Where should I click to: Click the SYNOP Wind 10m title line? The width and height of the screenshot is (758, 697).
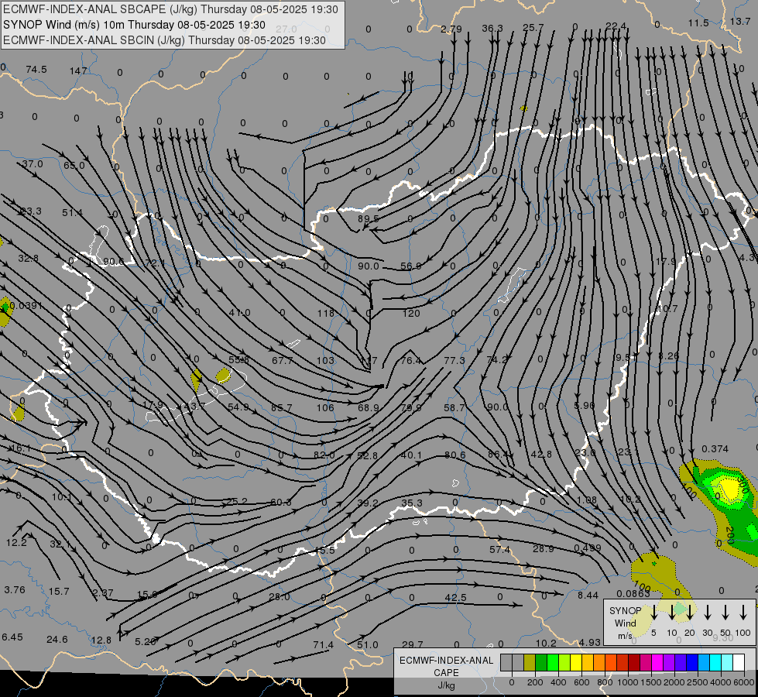pos(135,25)
